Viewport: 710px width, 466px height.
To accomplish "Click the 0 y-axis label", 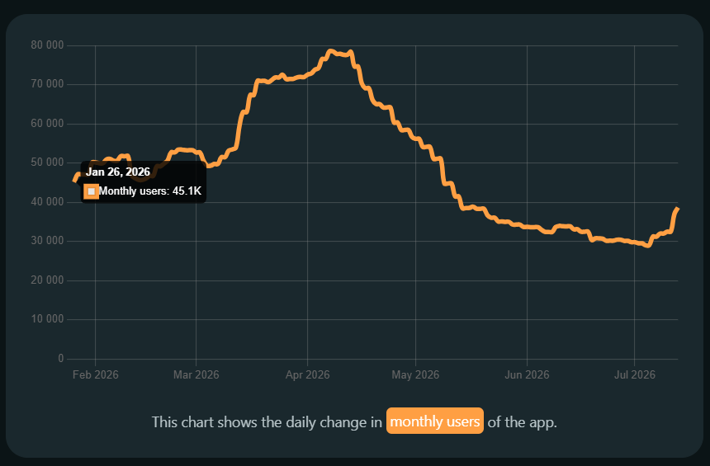I will (x=60, y=358).
